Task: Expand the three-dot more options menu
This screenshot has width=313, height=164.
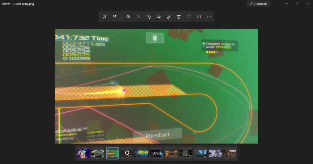Action: click(209, 17)
